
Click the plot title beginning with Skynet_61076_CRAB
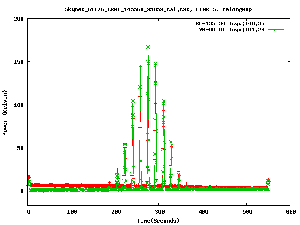pos(150,9)
